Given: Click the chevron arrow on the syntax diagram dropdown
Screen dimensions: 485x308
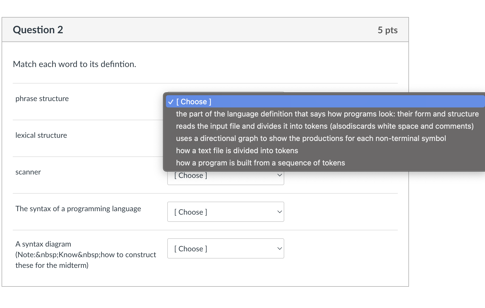Looking at the screenshot, I should tap(279, 249).
